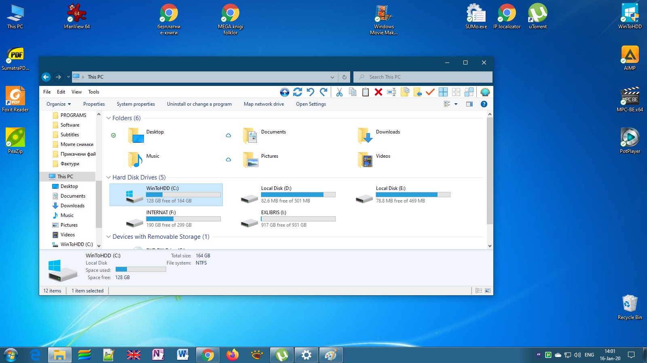
Task: Click the Change your view icon
Action: click(447, 104)
